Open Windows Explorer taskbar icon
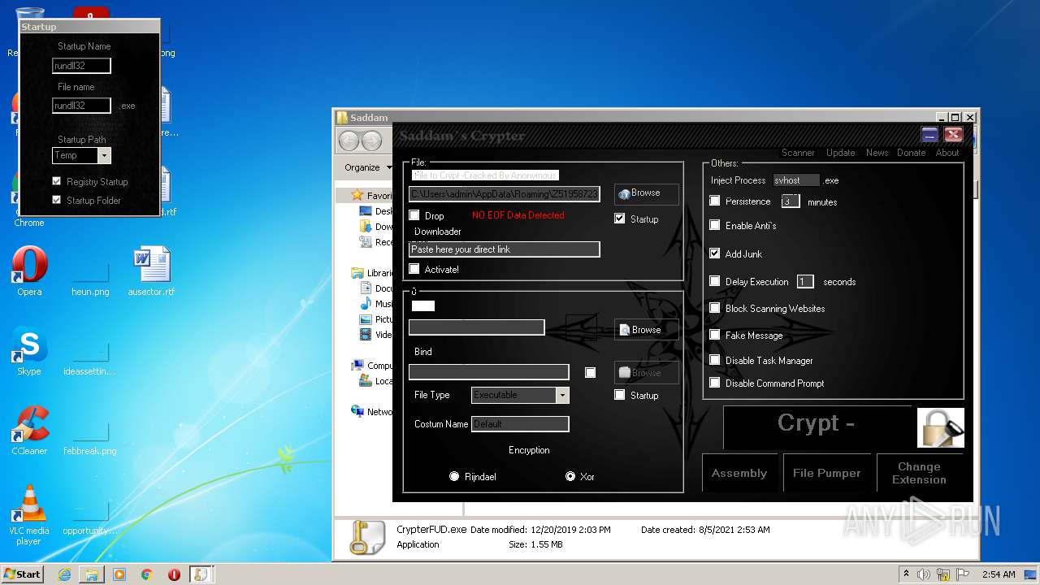The width and height of the screenshot is (1040, 585). [x=92, y=574]
